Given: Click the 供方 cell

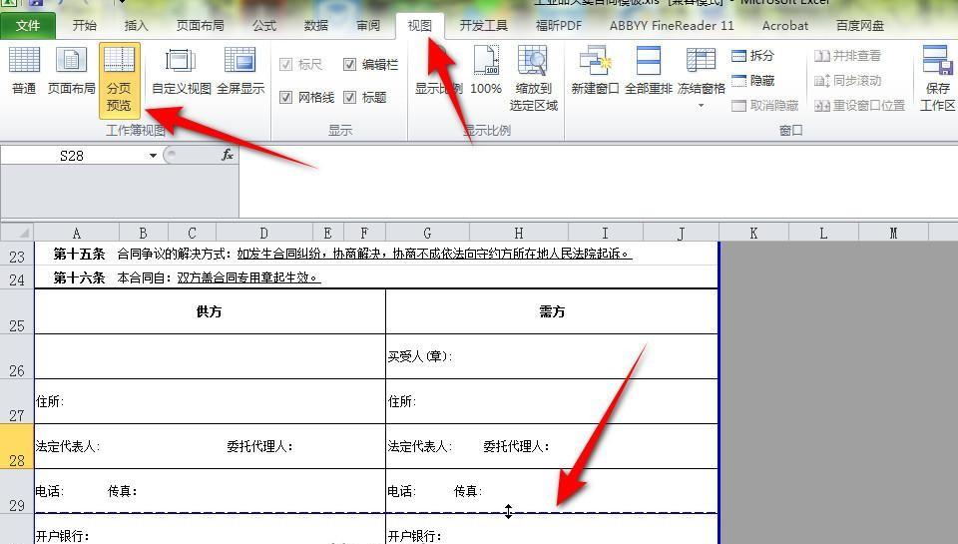Looking at the screenshot, I should click(210, 311).
